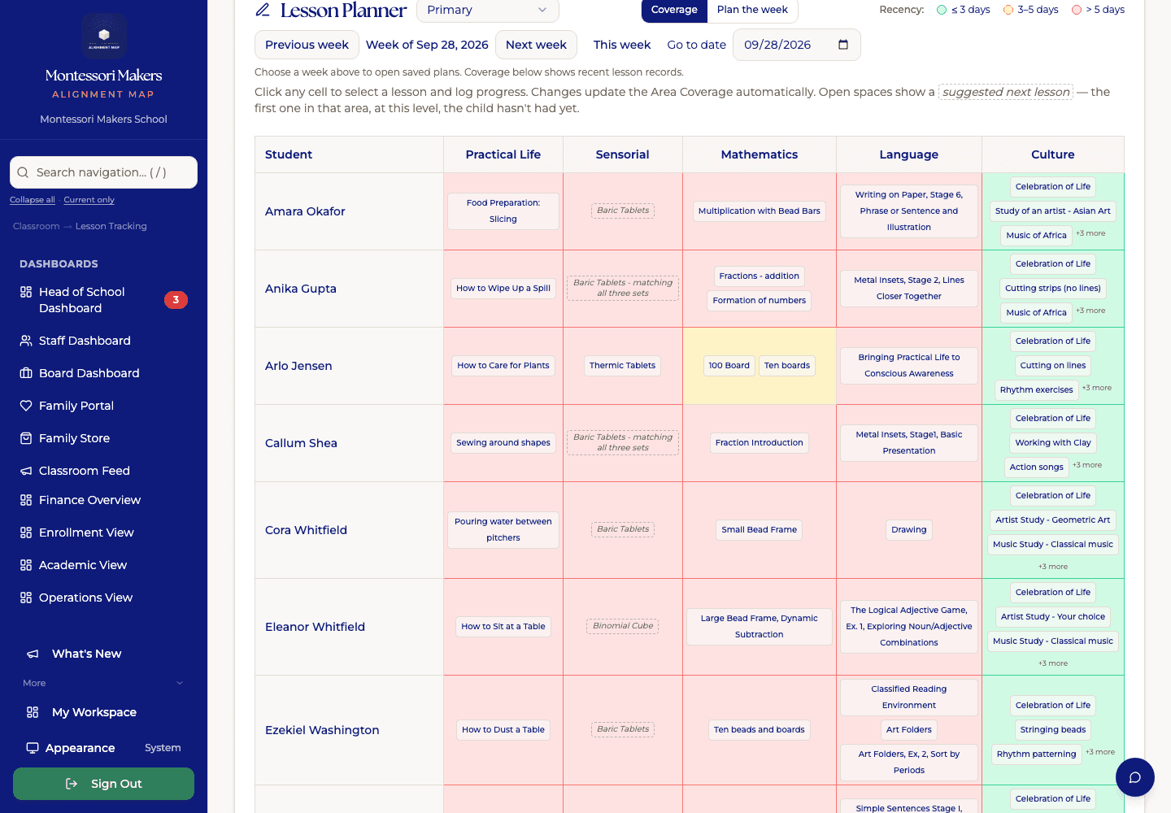Click the Sign Out button
The height and width of the screenshot is (813, 1171).
103,784
